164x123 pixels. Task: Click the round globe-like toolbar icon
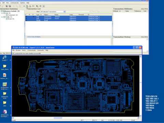point(40,6)
